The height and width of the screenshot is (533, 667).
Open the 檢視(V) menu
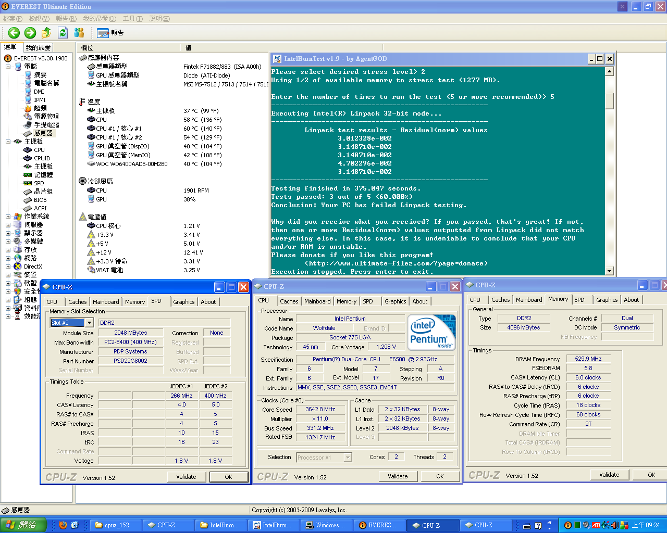point(39,19)
